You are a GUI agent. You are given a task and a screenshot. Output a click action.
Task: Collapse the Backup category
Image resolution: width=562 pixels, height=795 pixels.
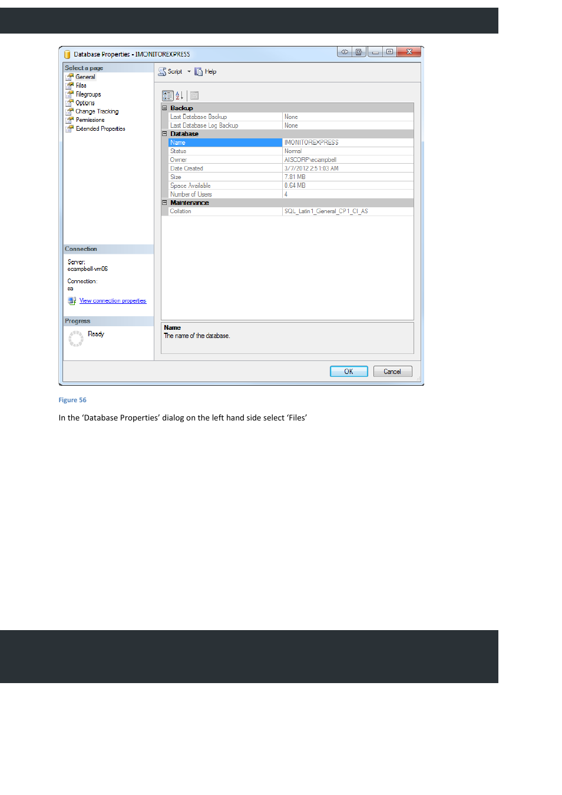[165, 108]
